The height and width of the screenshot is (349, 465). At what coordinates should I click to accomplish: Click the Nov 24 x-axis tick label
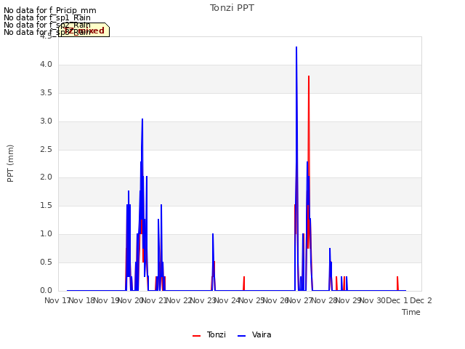pyautogui.click(x=227, y=300)
